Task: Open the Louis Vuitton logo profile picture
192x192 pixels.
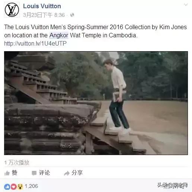Action: point(12,10)
